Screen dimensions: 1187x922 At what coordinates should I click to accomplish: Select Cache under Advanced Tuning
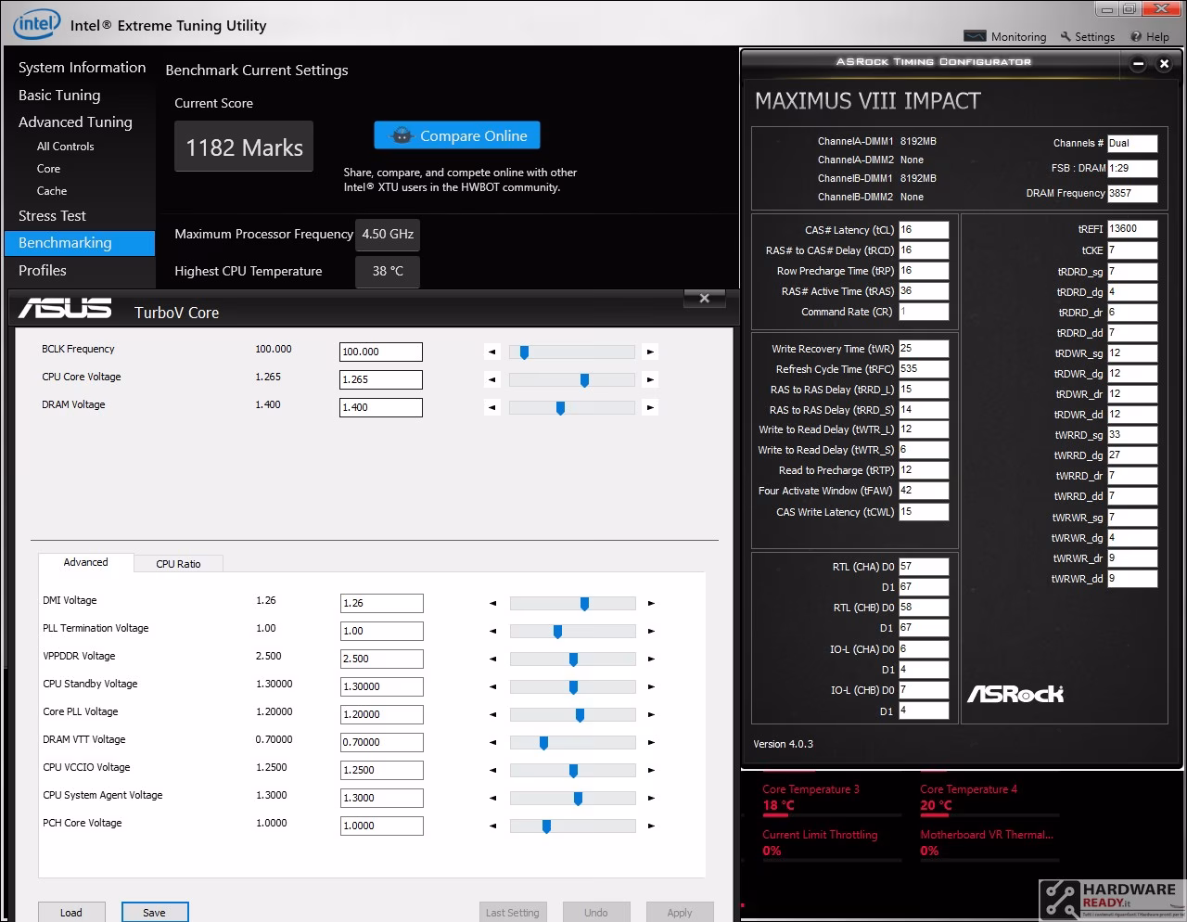pyautogui.click(x=52, y=191)
